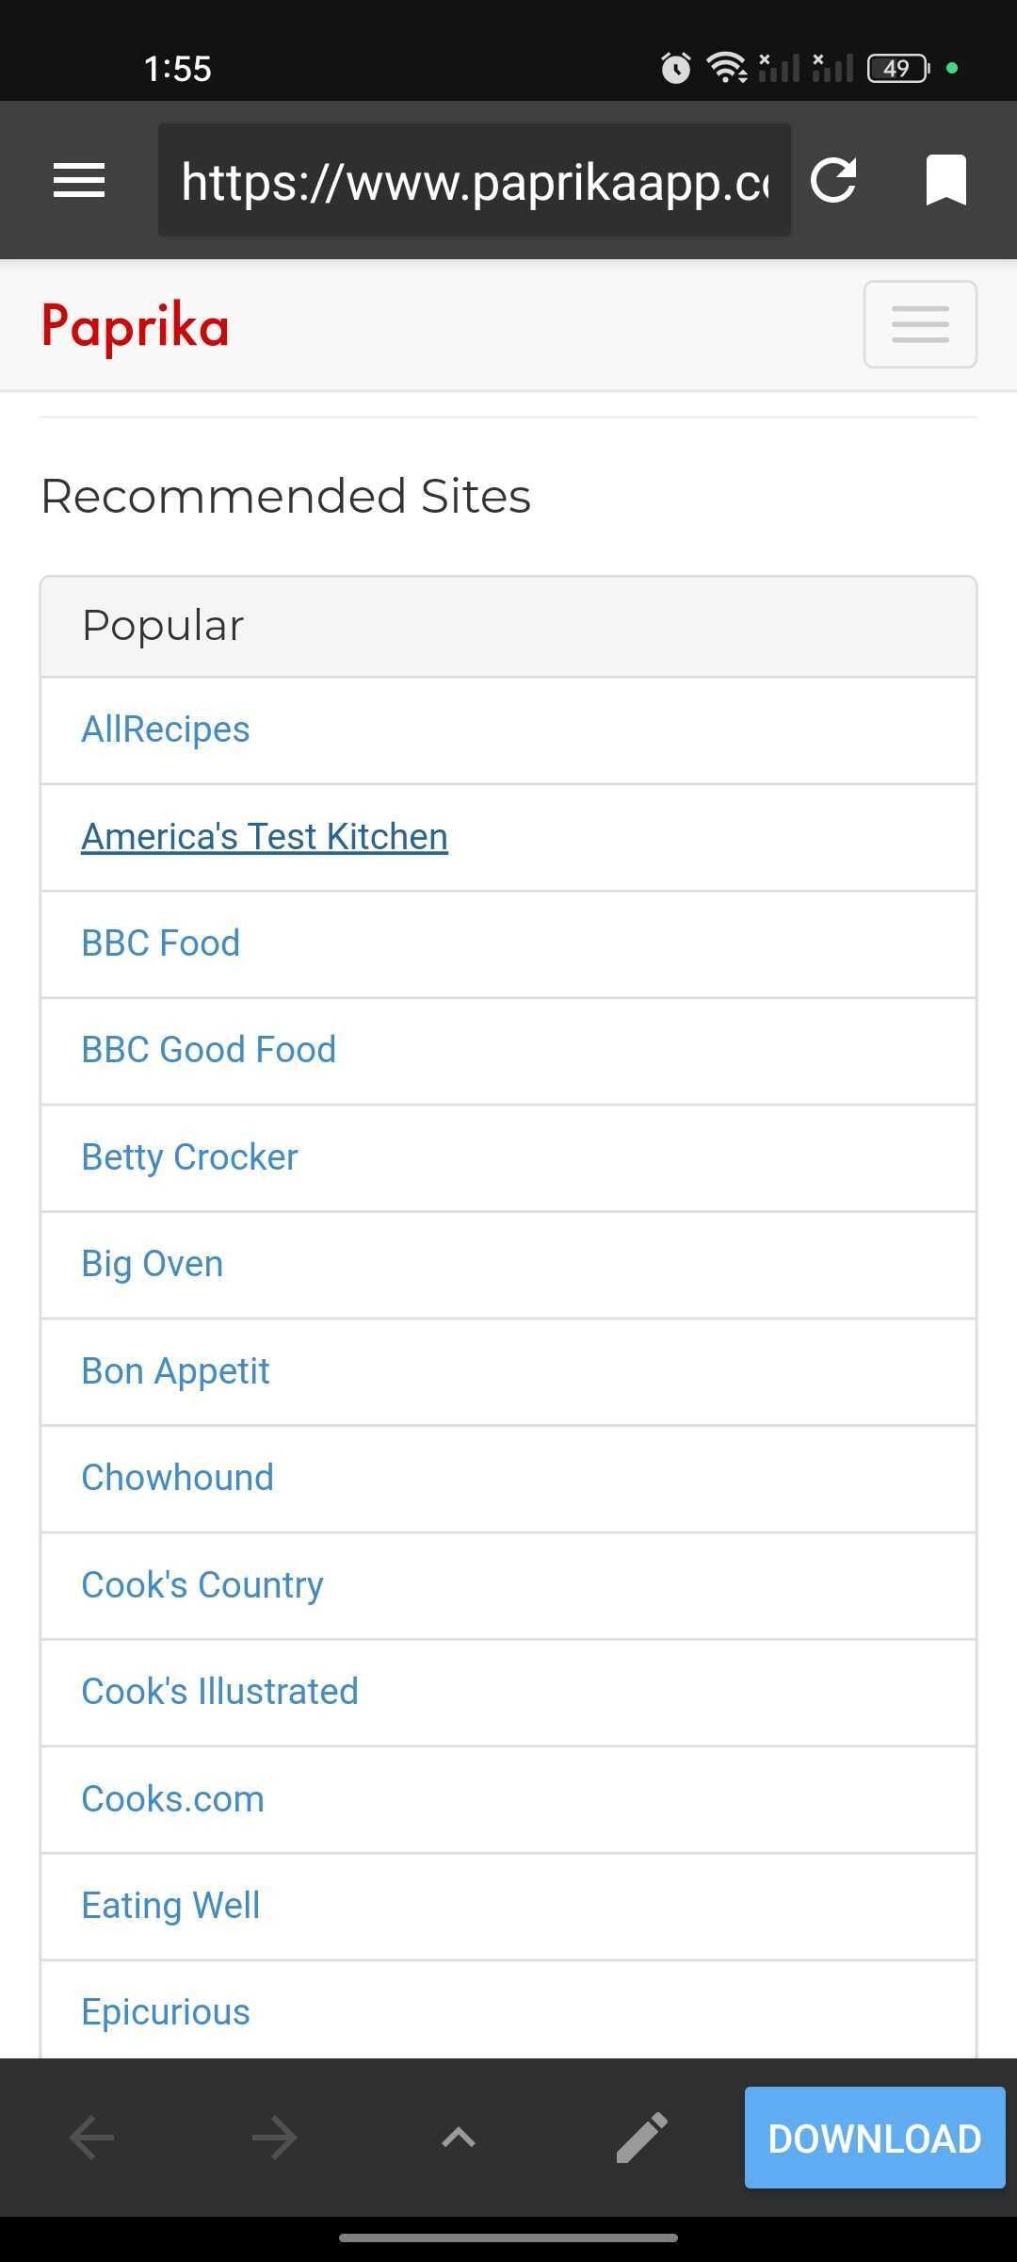The width and height of the screenshot is (1017, 2262).
Task: Tap the alarm icon in status bar
Action: coord(675,68)
